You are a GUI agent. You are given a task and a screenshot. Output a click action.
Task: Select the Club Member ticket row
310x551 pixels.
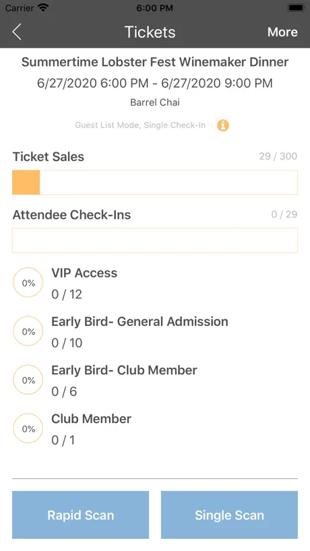(155, 428)
